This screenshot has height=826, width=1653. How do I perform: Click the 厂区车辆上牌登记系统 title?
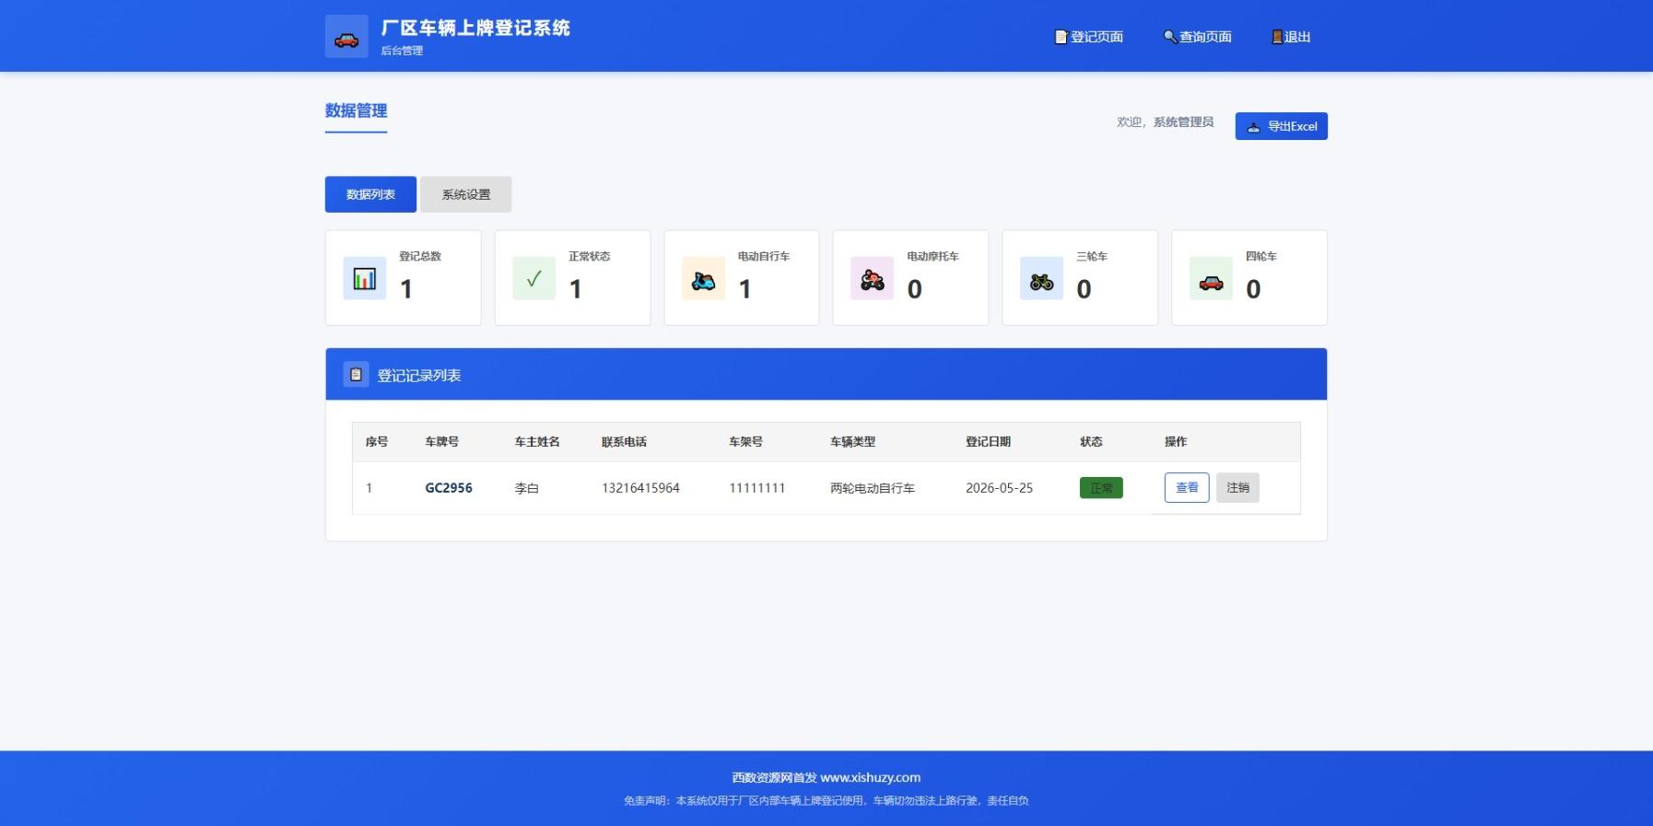[x=475, y=29]
